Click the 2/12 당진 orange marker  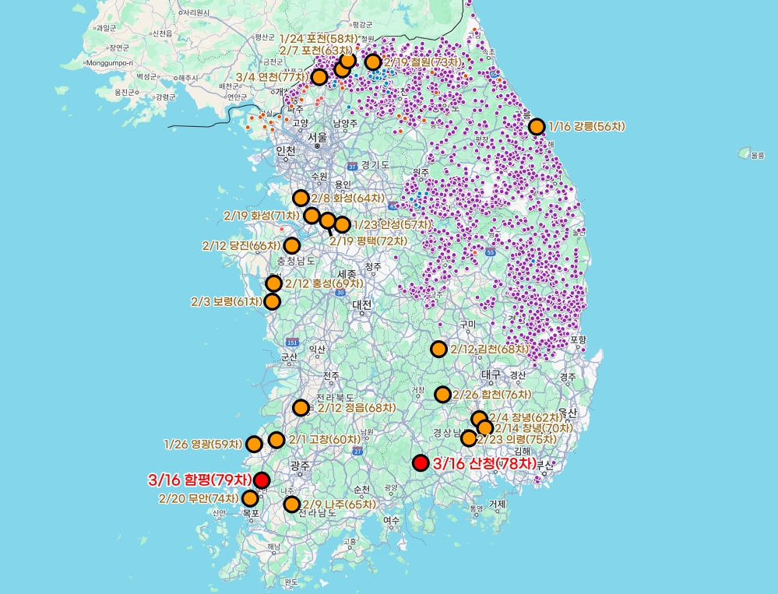(x=292, y=245)
